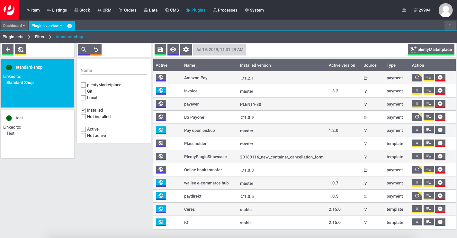
Task: Open the Item menu
Action: [x=33, y=10]
